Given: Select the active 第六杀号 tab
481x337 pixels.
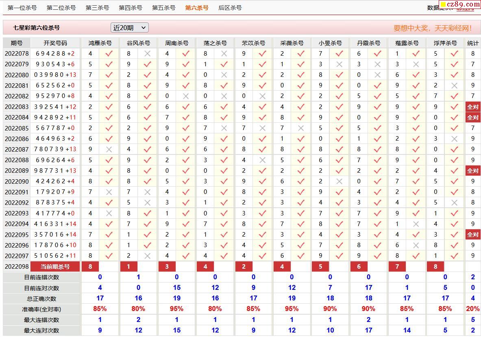Looking at the screenshot, I should point(197,8).
